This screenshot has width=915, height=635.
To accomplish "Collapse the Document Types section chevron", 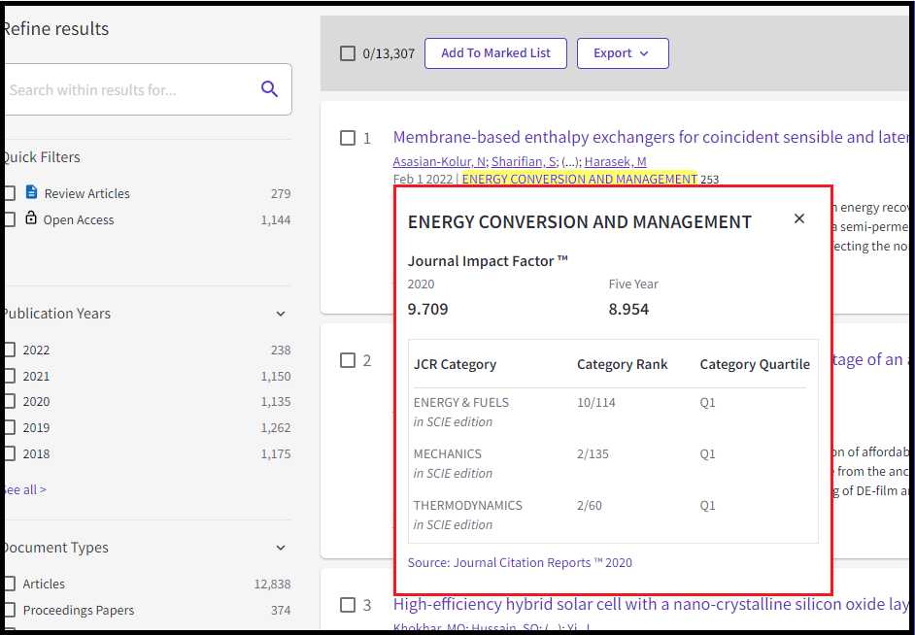I will tap(281, 548).
